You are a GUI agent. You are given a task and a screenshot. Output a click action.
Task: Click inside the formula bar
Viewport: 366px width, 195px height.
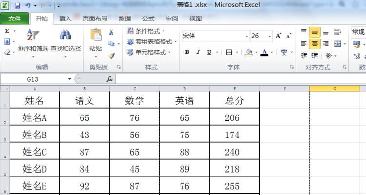coord(241,79)
